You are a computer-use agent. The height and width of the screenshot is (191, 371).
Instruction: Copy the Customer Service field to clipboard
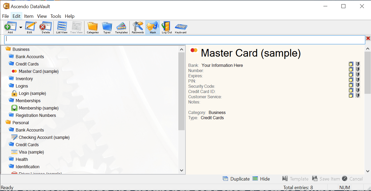tap(351, 95)
